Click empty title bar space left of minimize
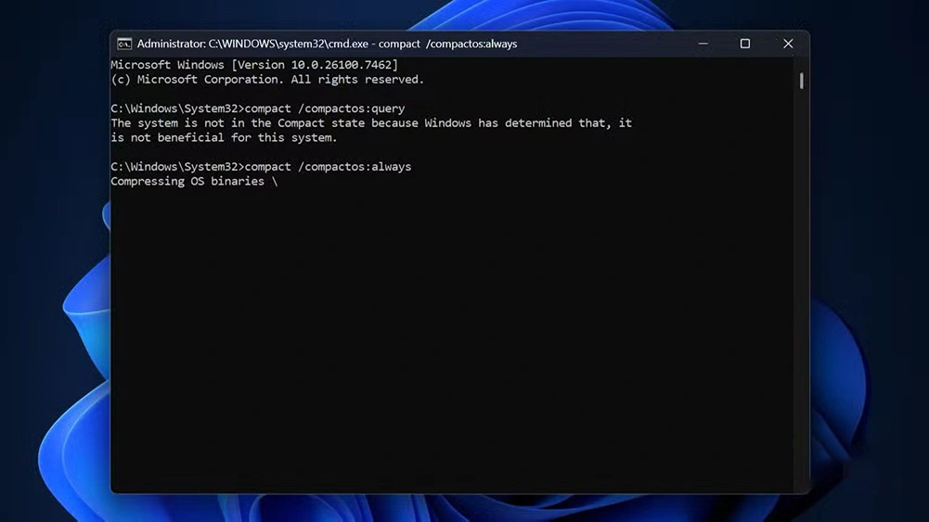The image size is (929, 522). click(x=603, y=44)
